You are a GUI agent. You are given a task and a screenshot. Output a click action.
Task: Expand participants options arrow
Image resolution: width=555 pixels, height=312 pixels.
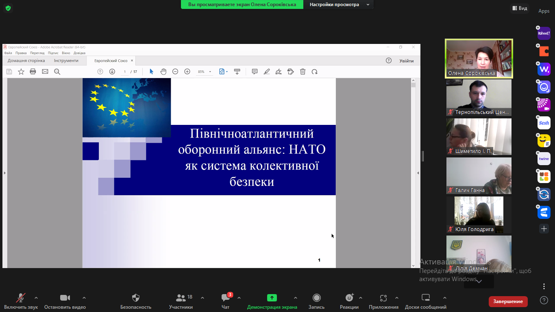[x=202, y=297]
